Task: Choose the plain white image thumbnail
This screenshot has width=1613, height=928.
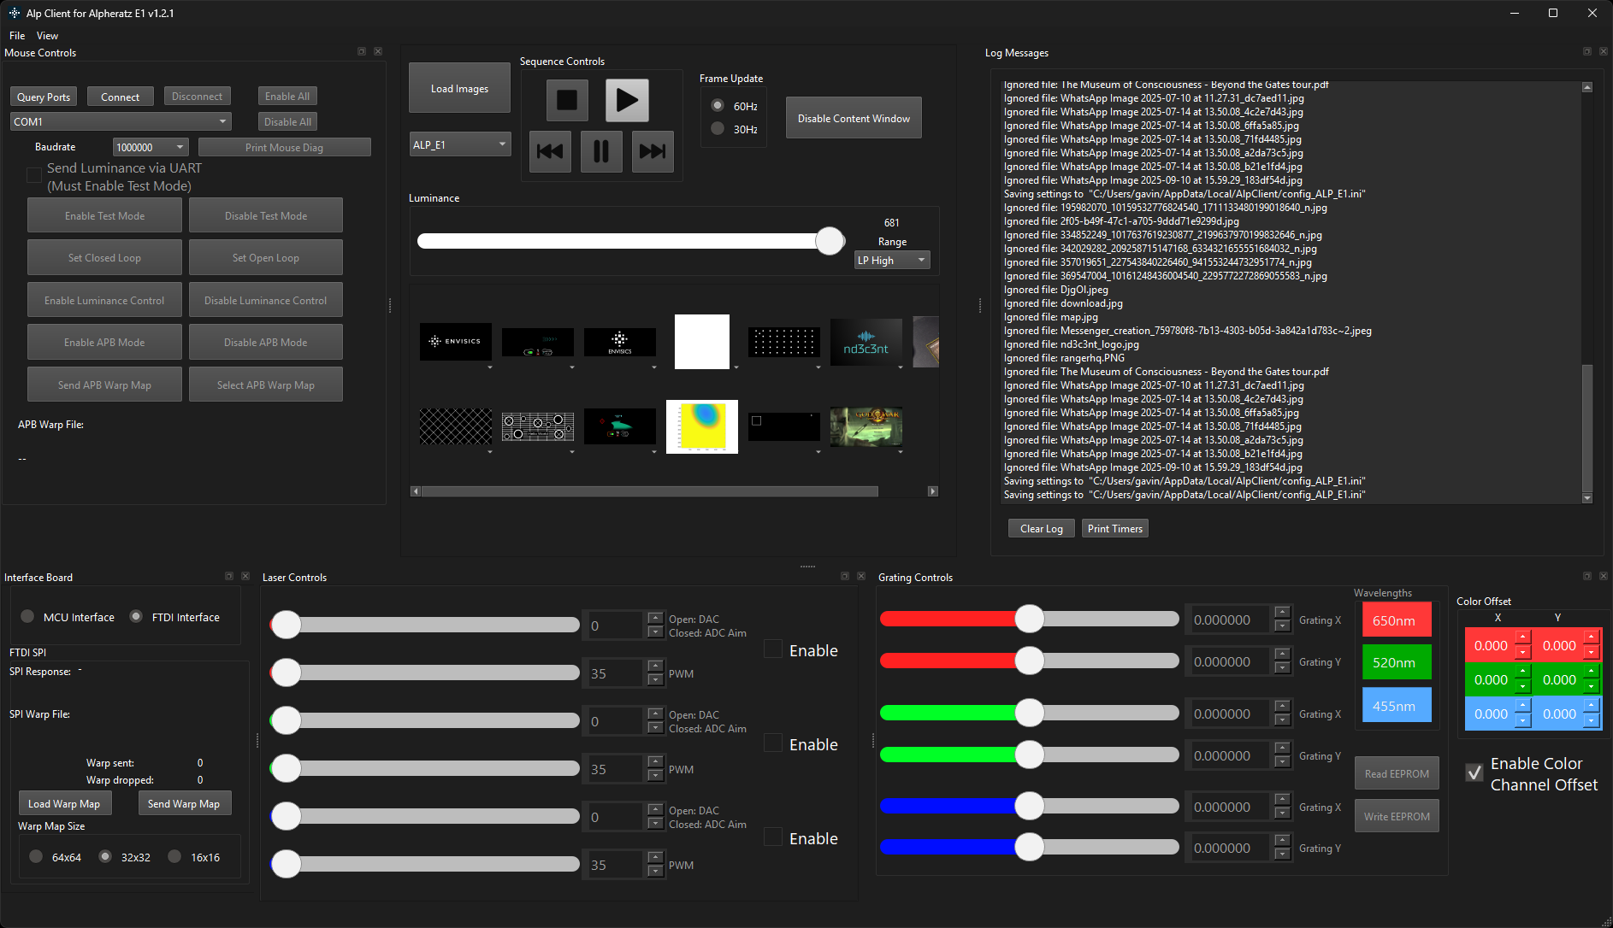Action: (x=702, y=342)
